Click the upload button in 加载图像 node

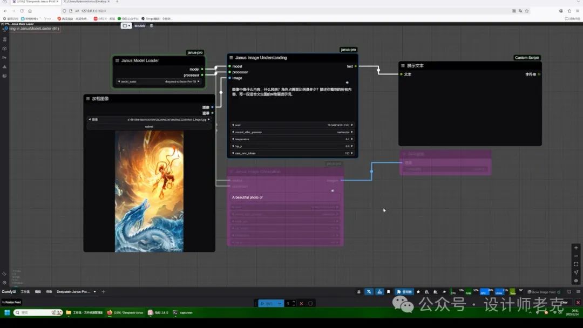[x=149, y=127]
